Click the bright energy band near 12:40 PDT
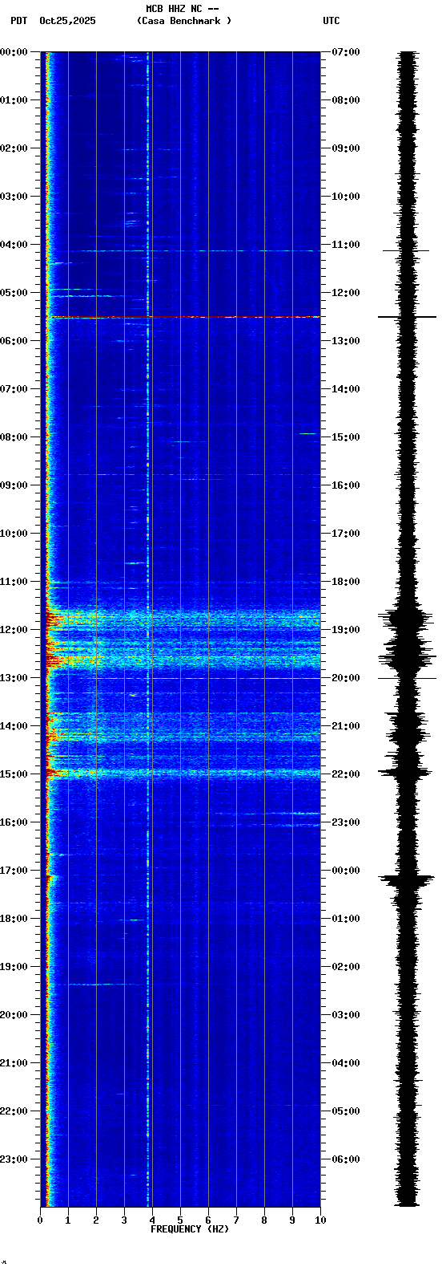This screenshot has height=1271, width=442. coord(183,660)
